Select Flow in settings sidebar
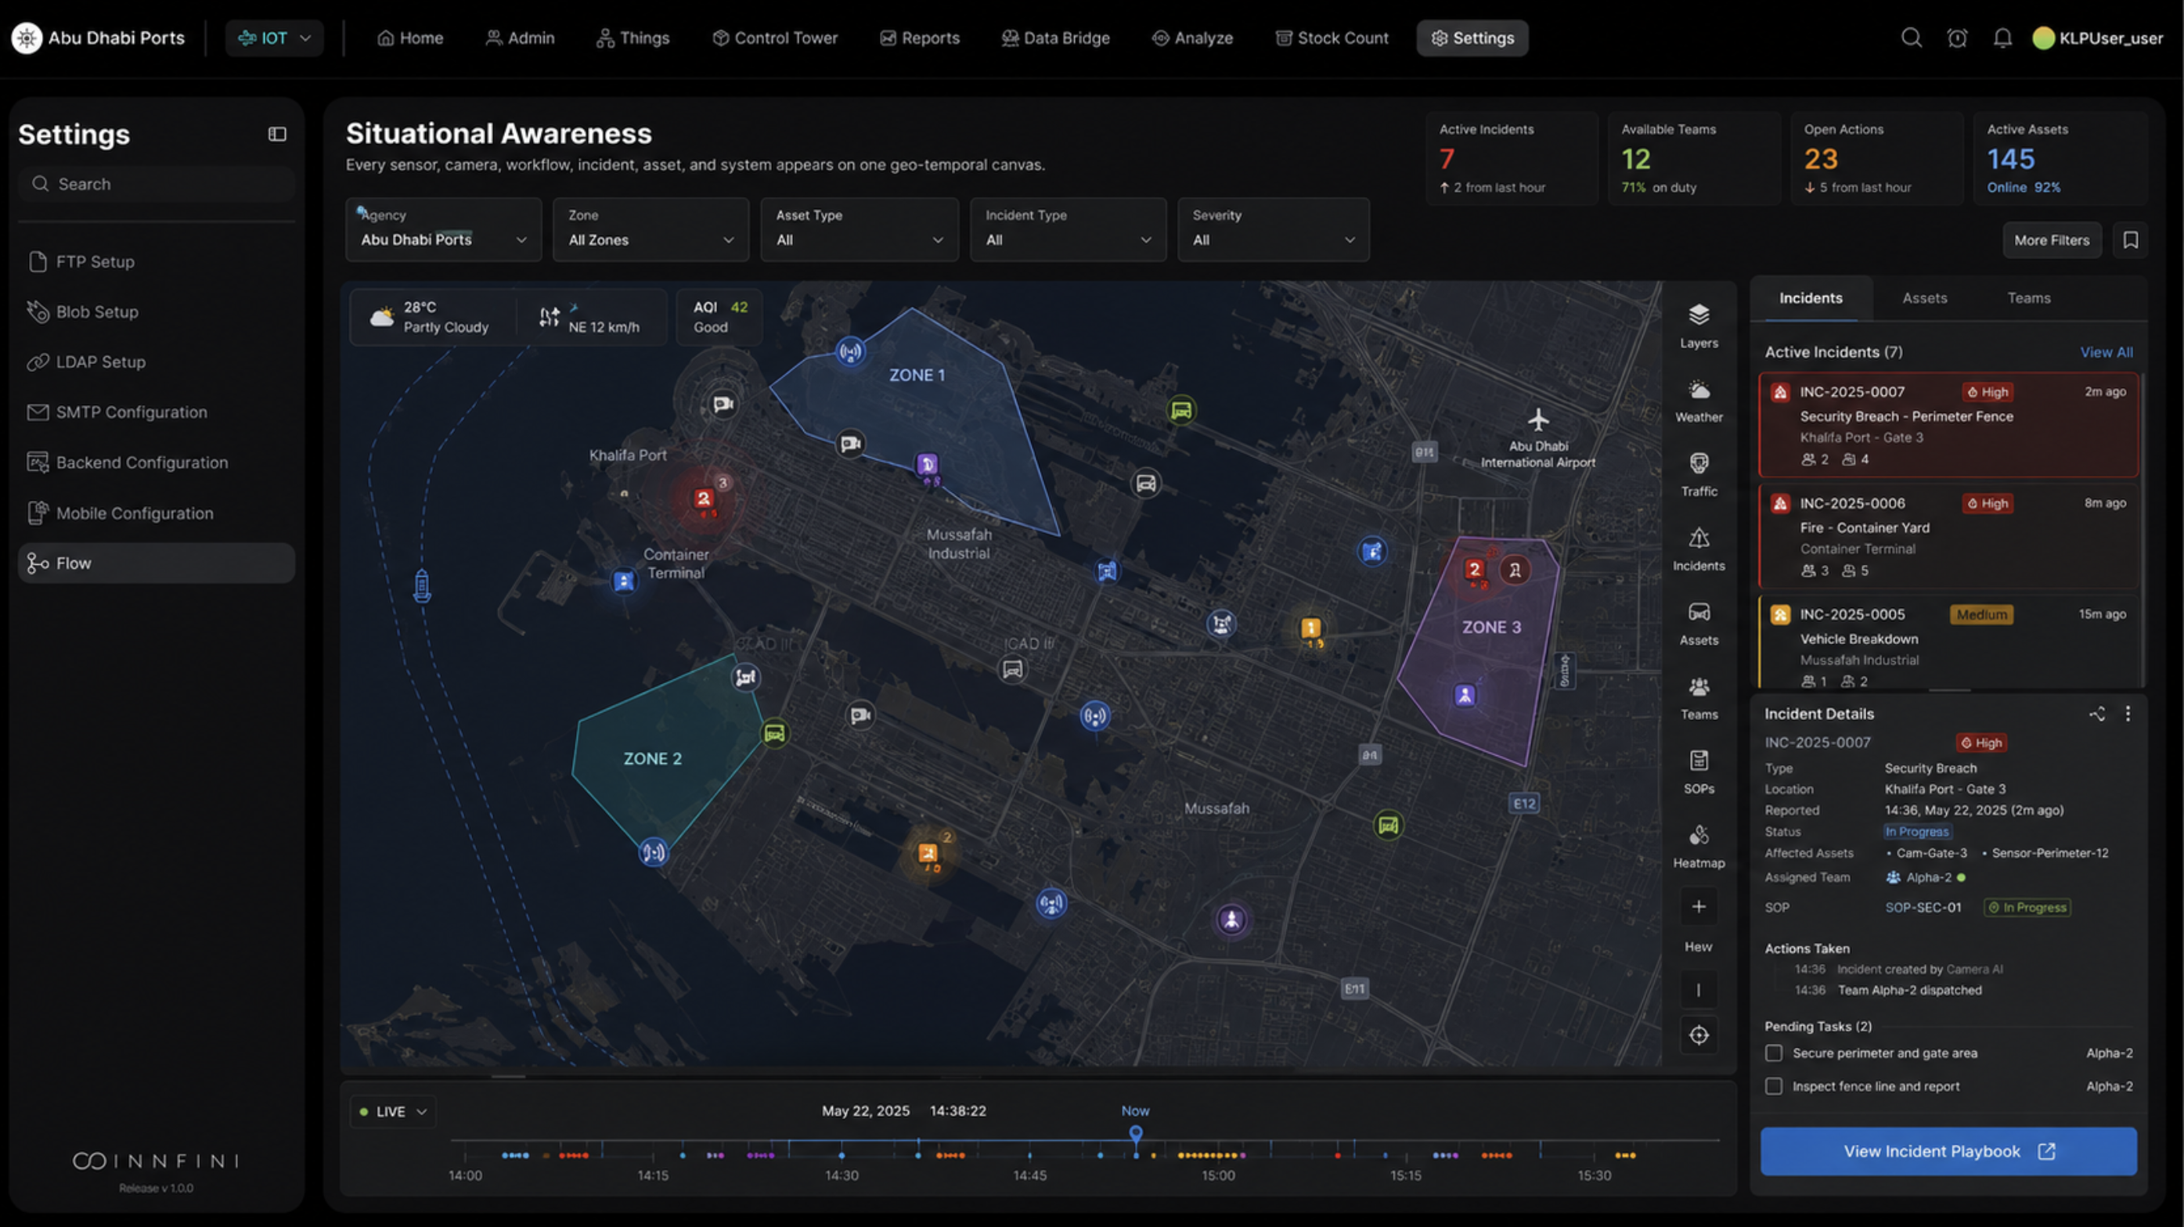Viewport: 2184px width, 1227px height. coord(156,563)
